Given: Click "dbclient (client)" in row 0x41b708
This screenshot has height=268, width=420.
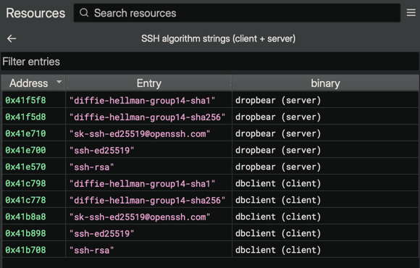Looking at the screenshot, I should [x=278, y=250].
